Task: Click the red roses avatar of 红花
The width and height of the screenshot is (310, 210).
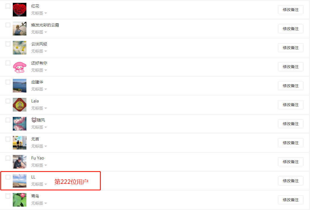Action: (x=20, y=10)
